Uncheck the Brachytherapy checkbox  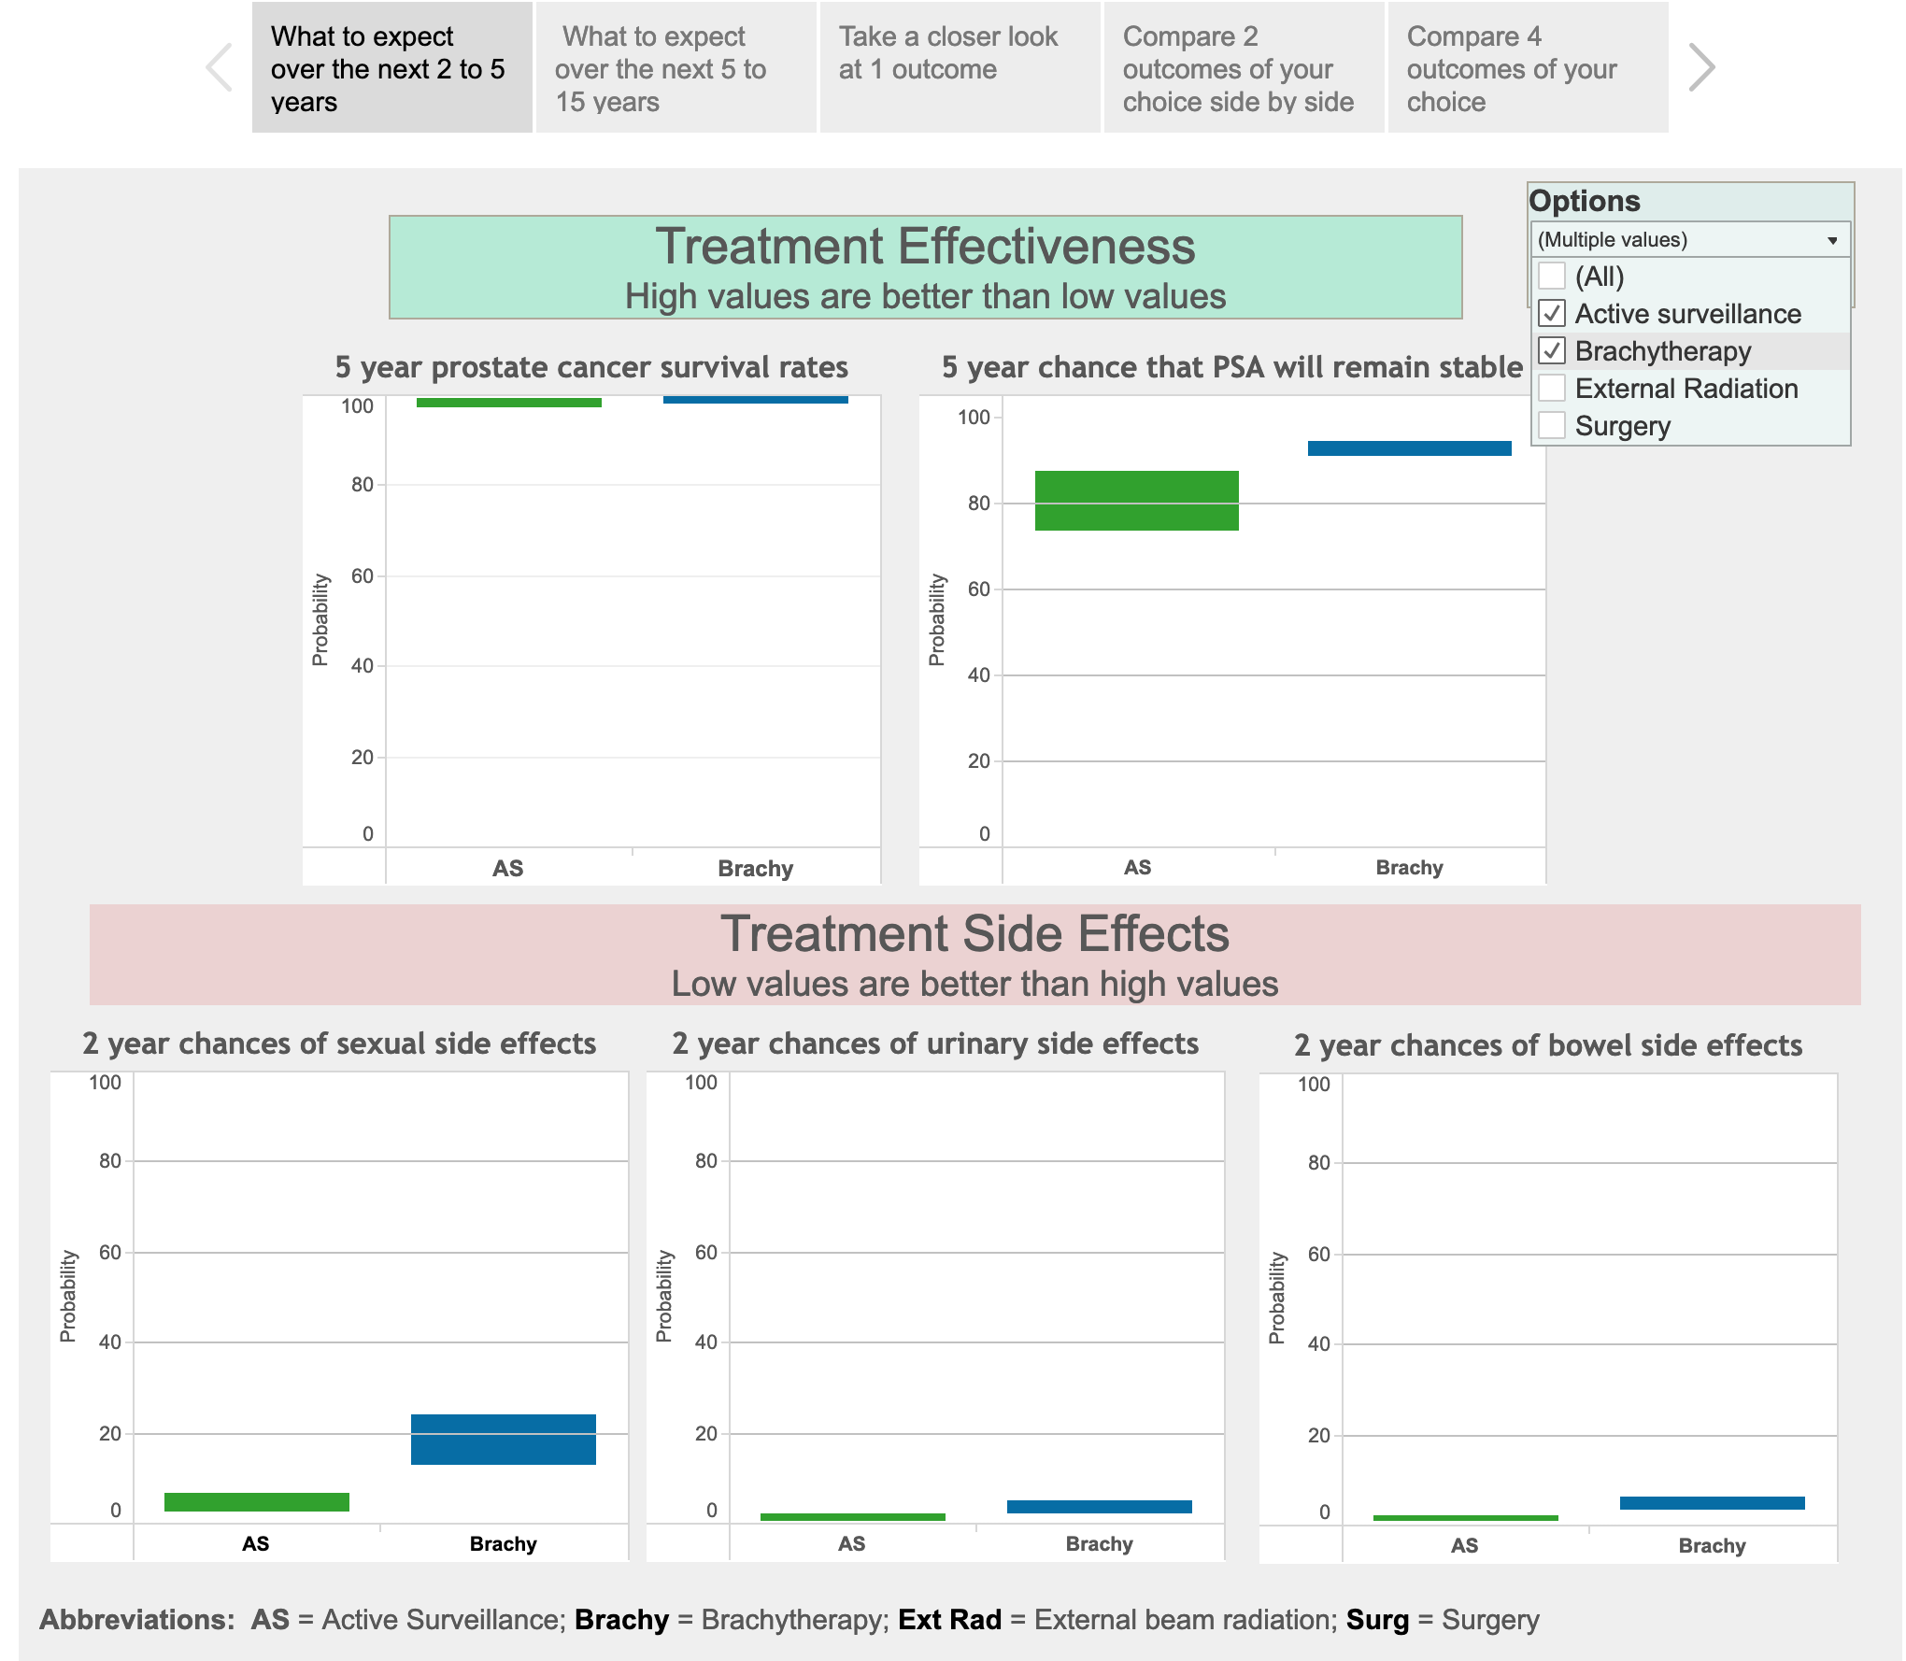point(1552,351)
